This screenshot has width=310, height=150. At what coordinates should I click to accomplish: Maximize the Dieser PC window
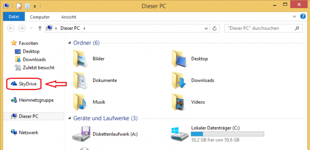[285, 4]
